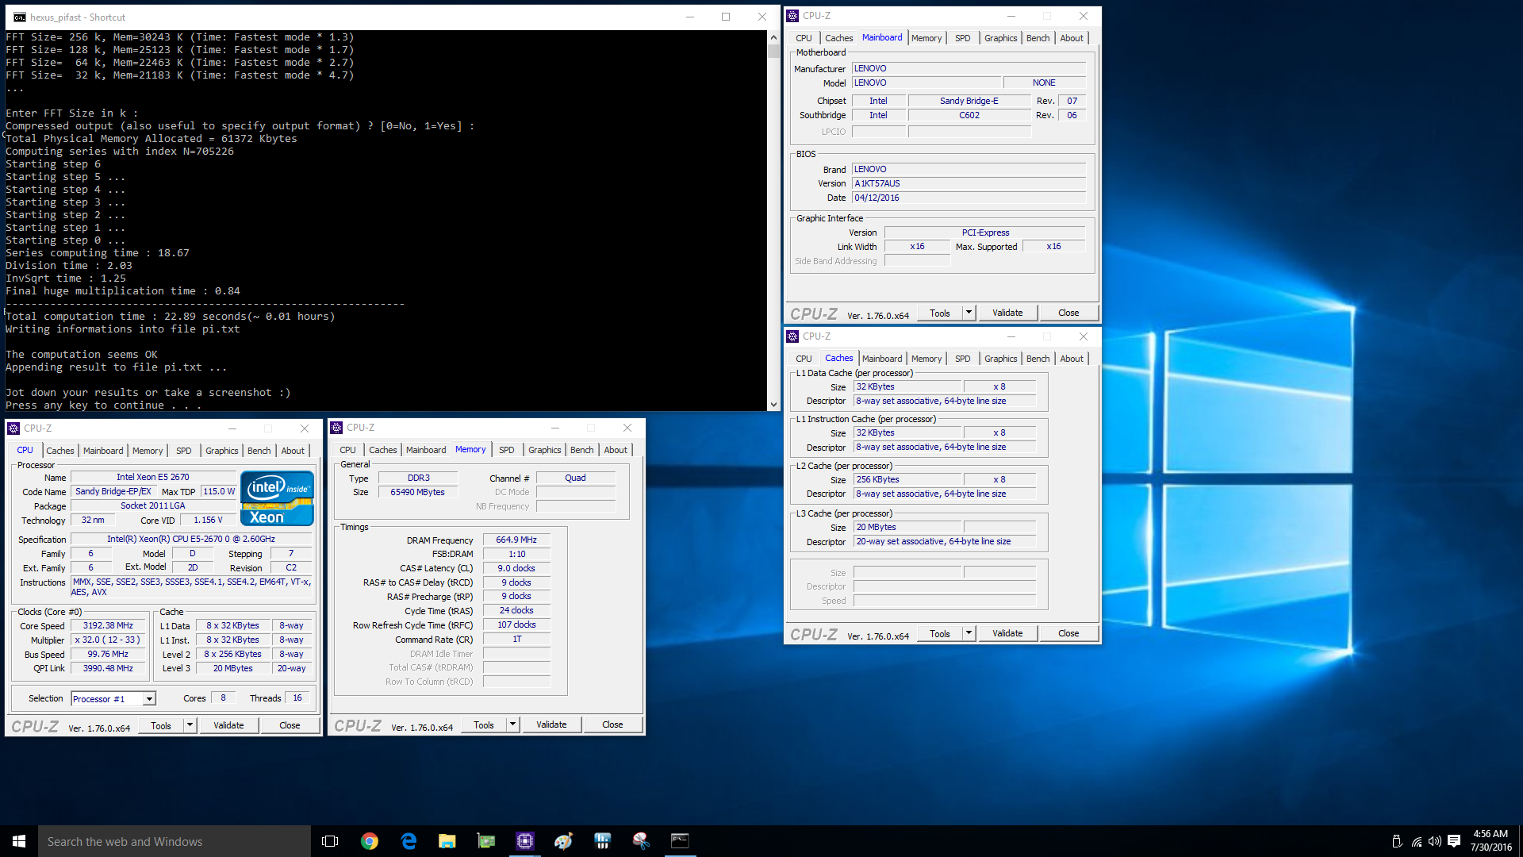Viewport: 1523px width, 857px height.
Task: Select the CPU-Z purple chip taskbar icon
Action: tap(525, 841)
